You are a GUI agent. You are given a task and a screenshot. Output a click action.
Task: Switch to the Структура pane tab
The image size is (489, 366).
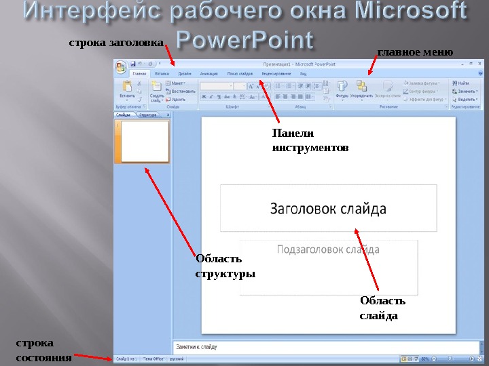[148, 115]
